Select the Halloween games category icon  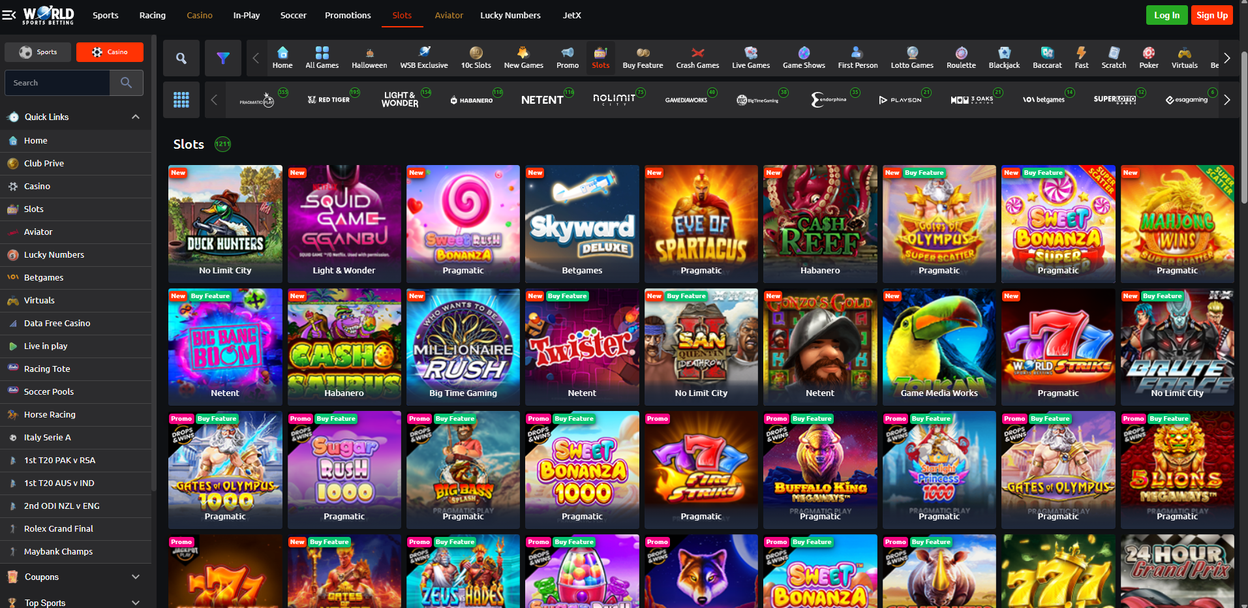[x=369, y=57]
